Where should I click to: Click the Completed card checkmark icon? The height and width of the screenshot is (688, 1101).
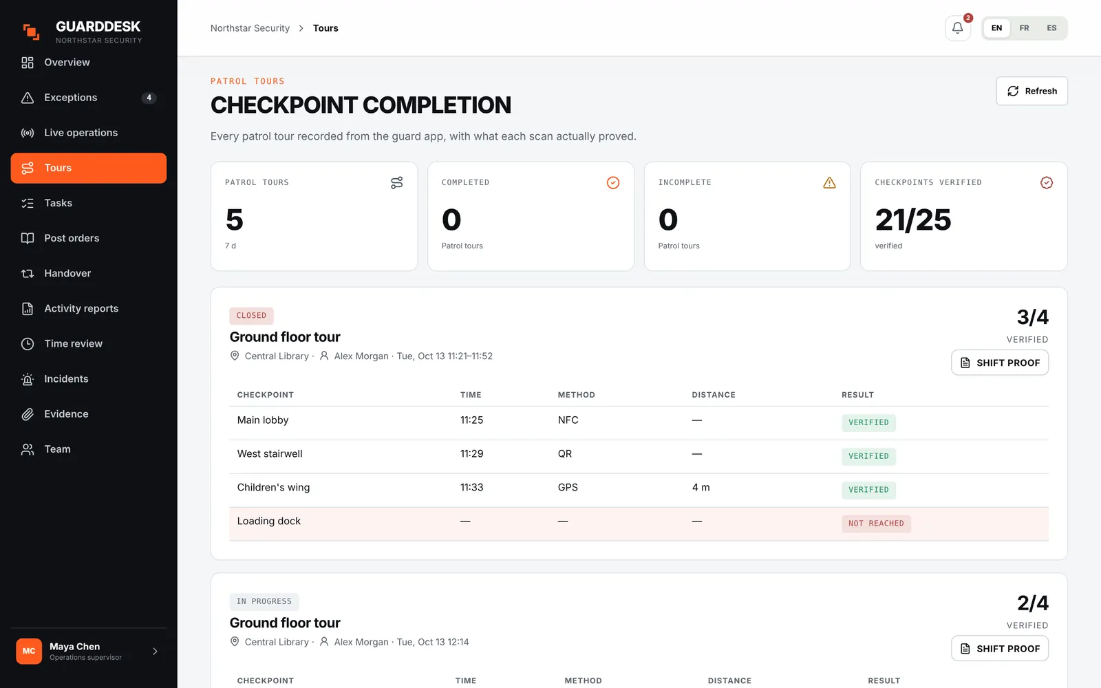pos(613,182)
